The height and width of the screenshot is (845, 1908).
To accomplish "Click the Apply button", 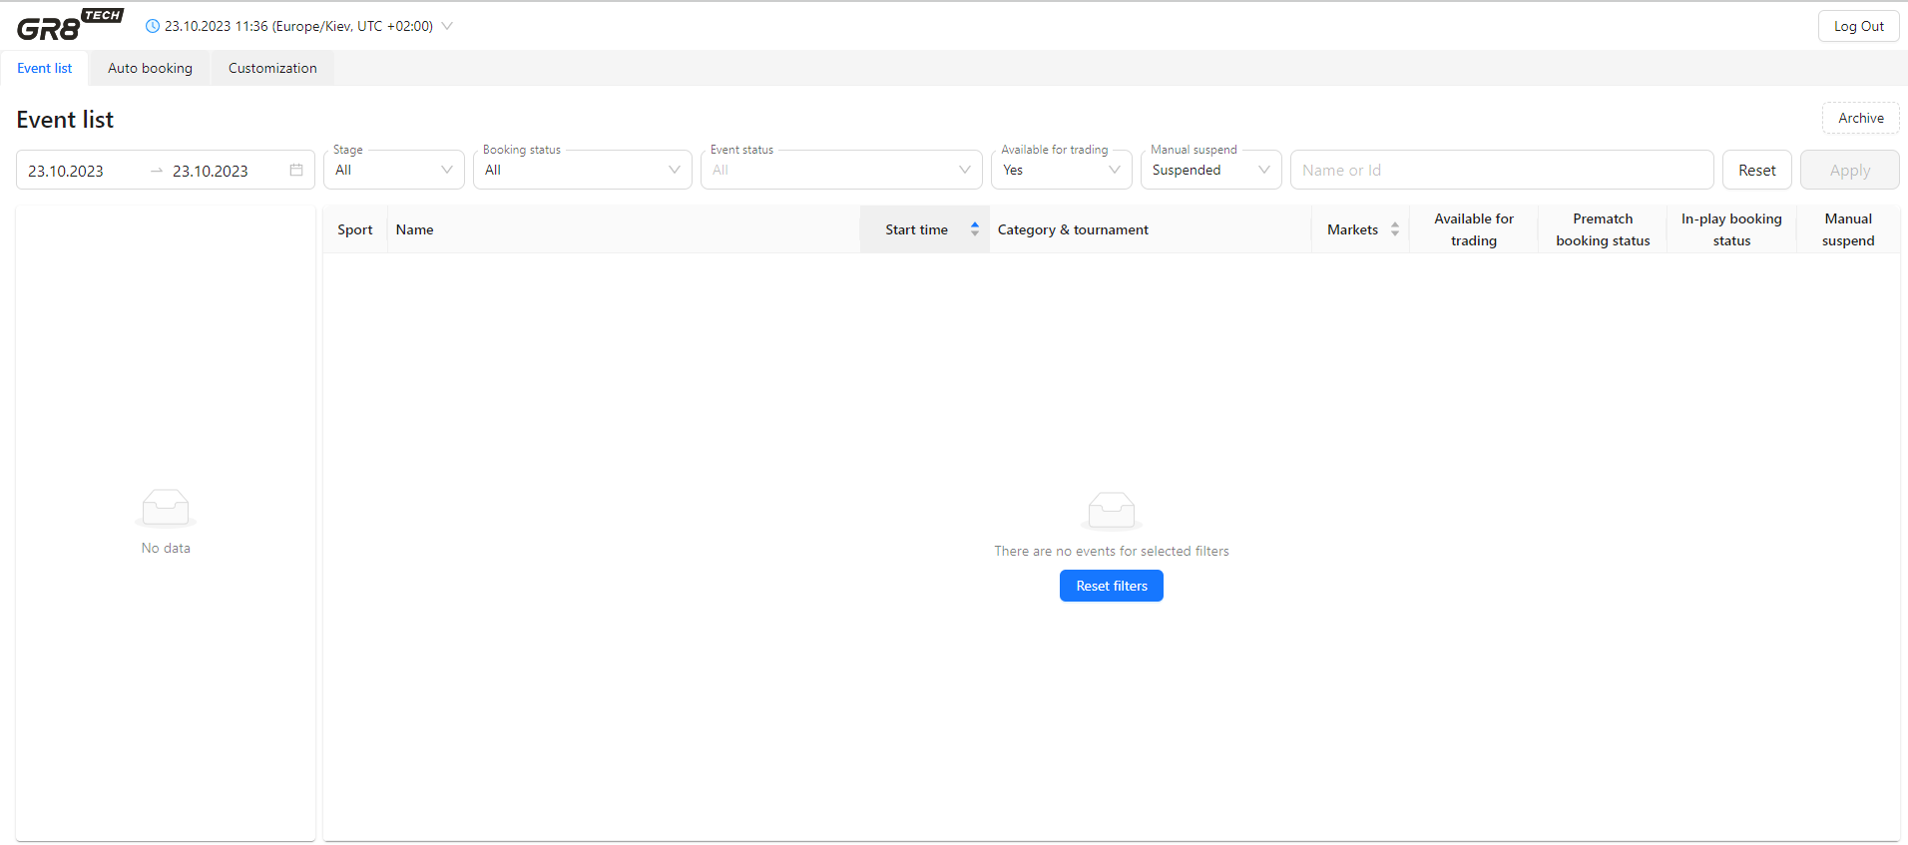I will click(x=1850, y=170).
